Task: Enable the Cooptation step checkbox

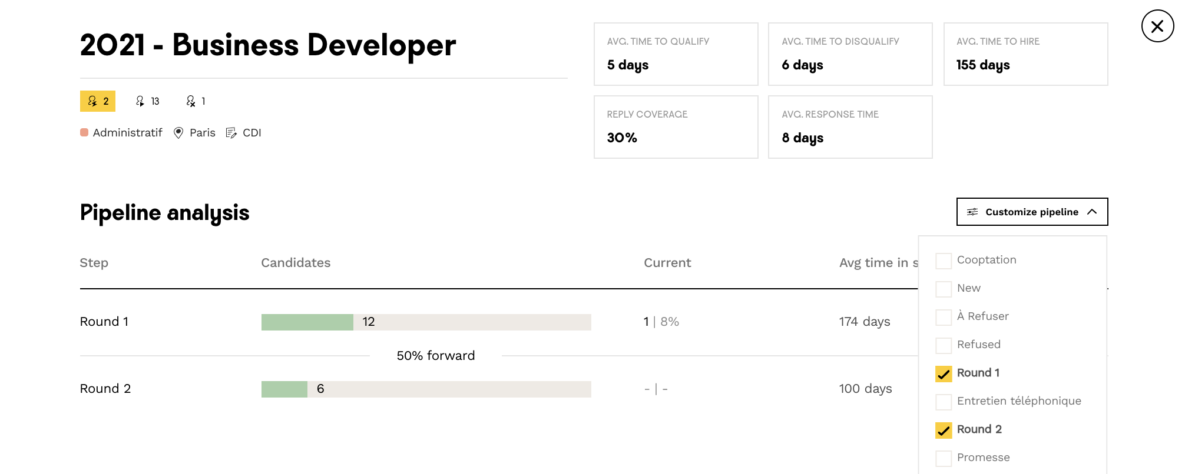Action: pos(944,261)
